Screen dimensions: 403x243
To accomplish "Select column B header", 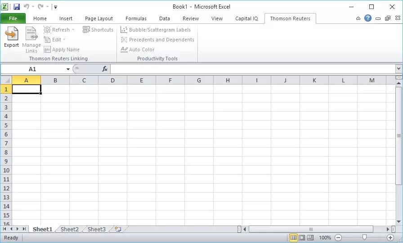I will point(55,80).
